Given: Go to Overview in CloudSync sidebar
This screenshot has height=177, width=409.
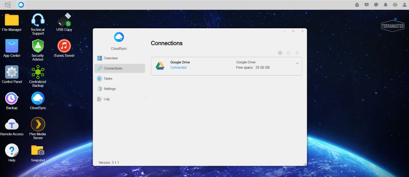Looking at the screenshot, I should (120, 58).
